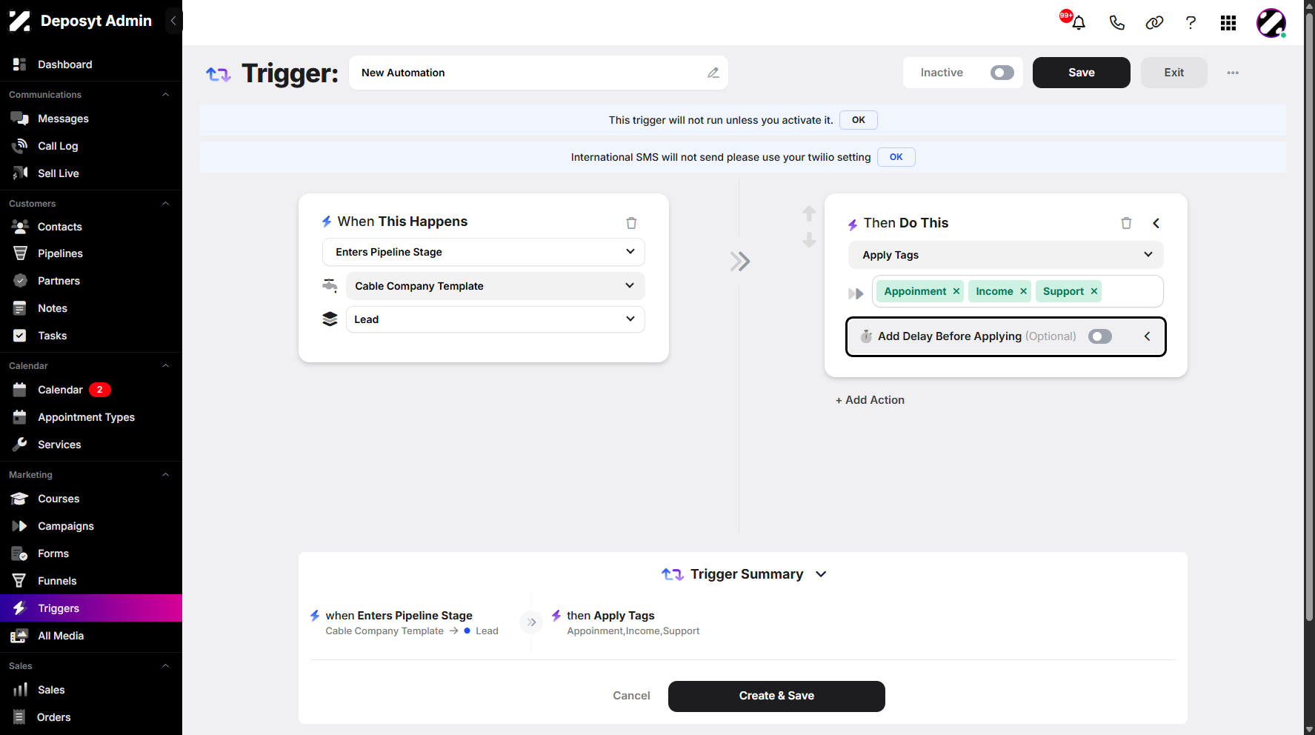Image resolution: width=1315 pixels, height=735 pixels.
Task: Open the Cable Company Template dropdown
Action: (x=495, y=286)
